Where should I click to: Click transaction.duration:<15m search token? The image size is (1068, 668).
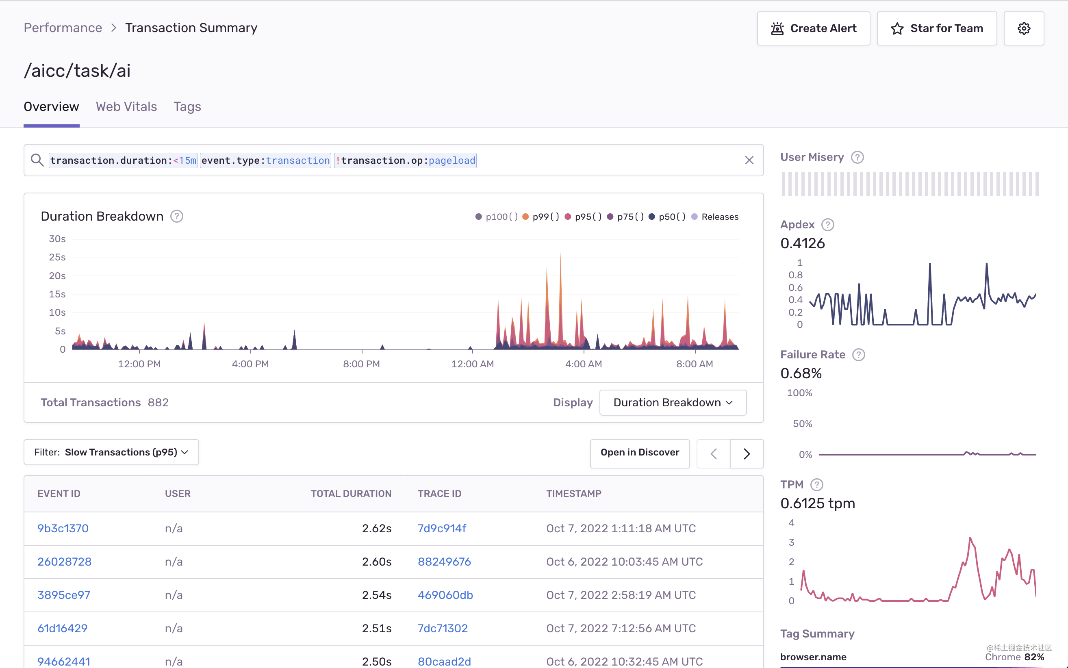click(123, 160)
